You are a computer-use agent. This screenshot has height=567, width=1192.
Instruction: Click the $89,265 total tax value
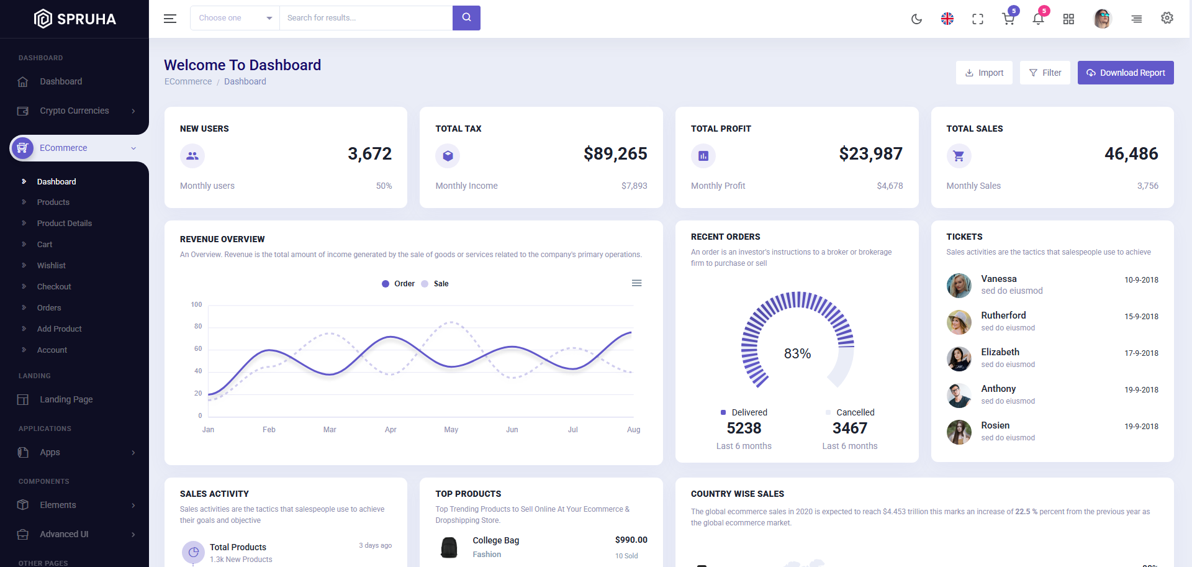pos(615,154)
